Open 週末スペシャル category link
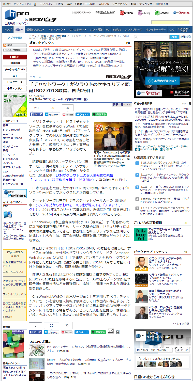193x381 pixels. (x=12, y=167)
